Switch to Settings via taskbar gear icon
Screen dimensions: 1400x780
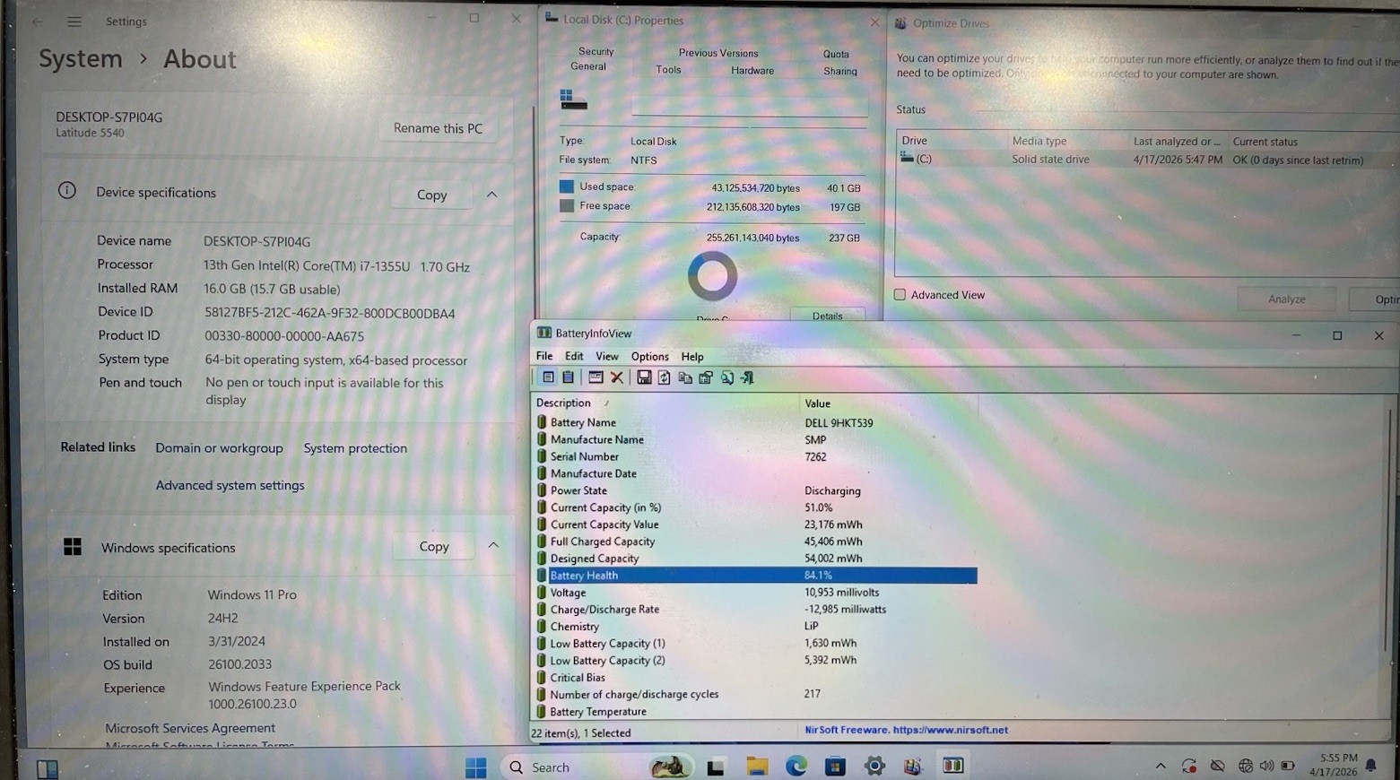pos(874,766)
